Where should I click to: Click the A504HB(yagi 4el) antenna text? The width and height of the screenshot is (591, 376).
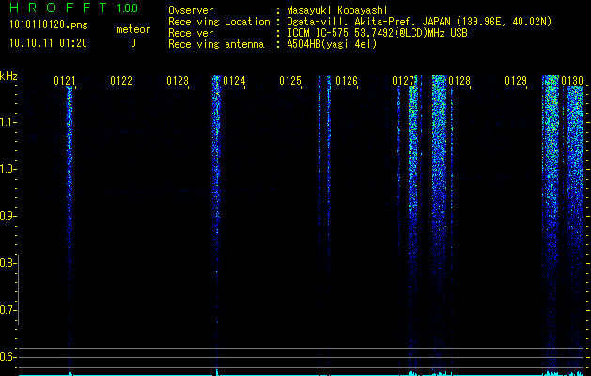pos(332,44)
